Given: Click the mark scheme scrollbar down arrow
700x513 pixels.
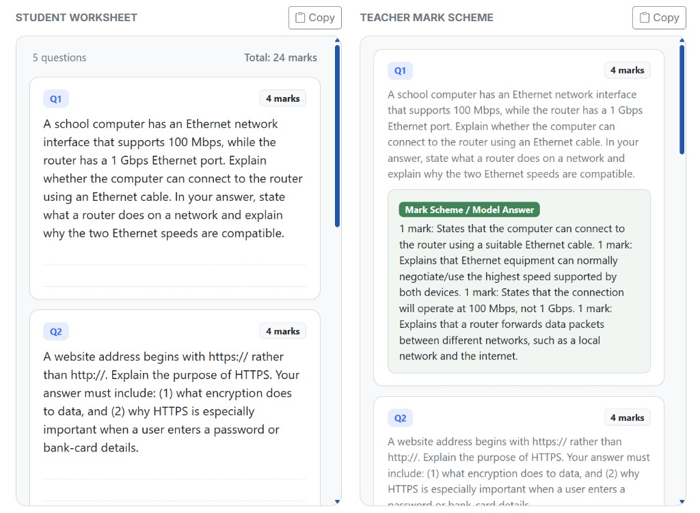Looking at the screenshot, I should [x=682, y=502].
